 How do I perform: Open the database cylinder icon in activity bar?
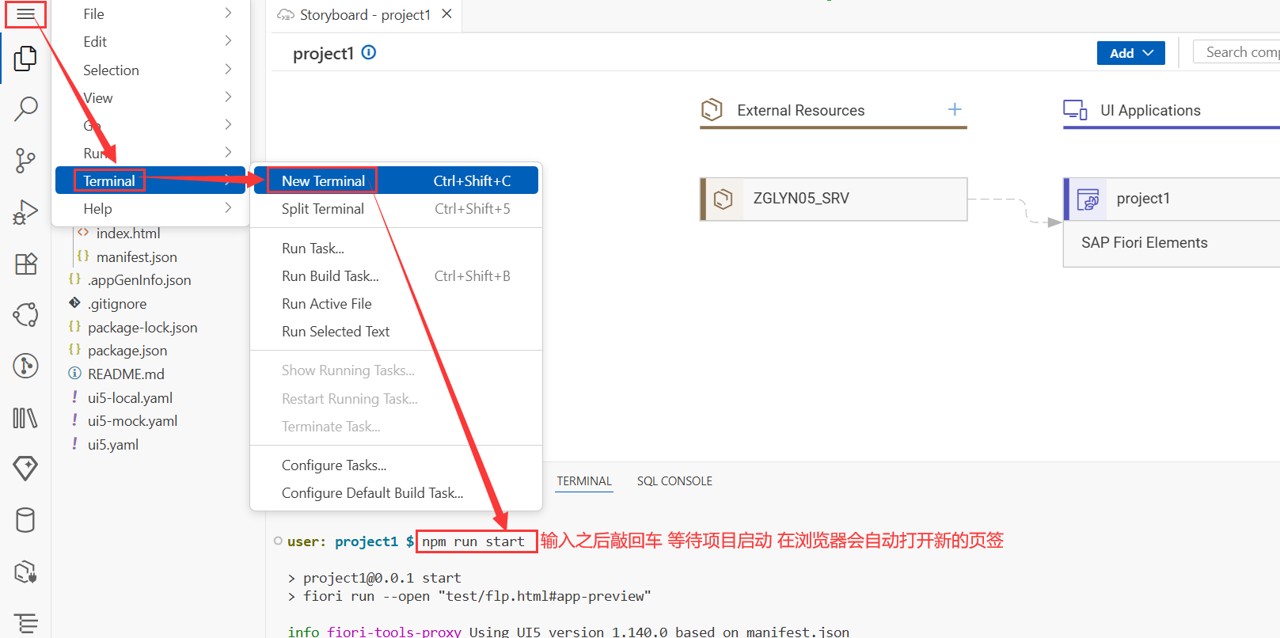pos(25,520)
